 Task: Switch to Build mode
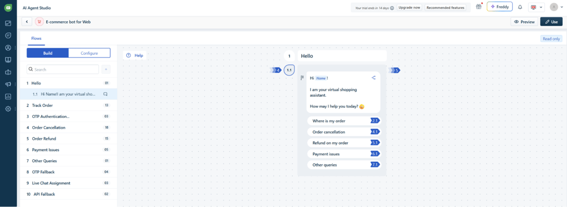[x=48, y=53]
